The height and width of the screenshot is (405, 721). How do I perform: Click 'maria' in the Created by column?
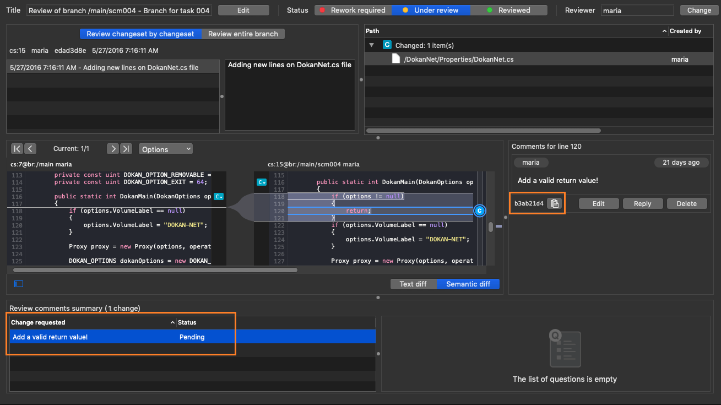pos(680,59)
